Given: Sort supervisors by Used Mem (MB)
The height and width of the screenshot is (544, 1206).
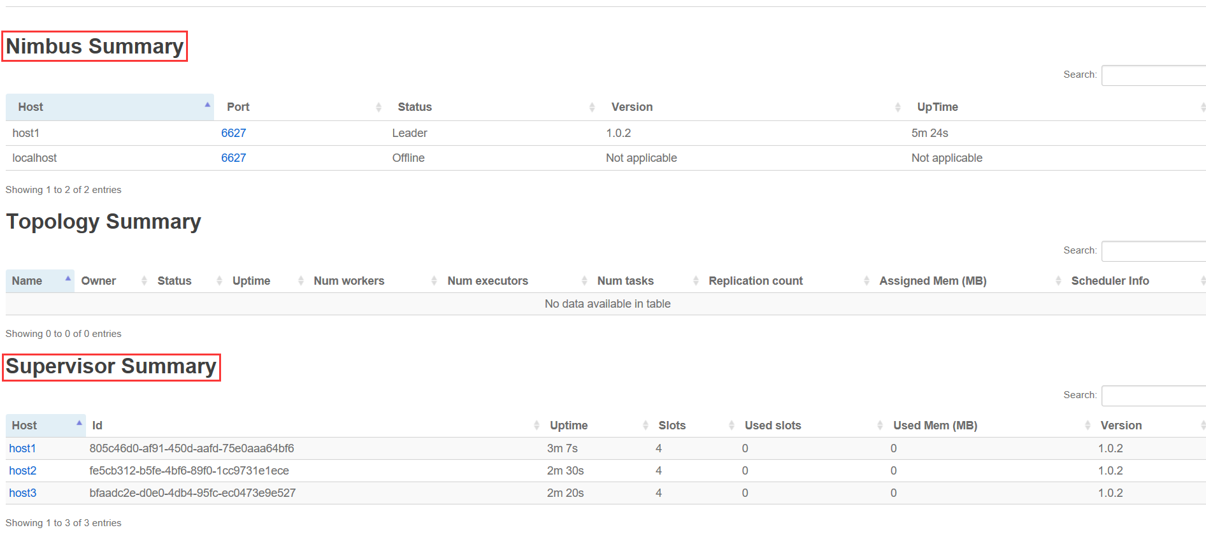Looking at the screenshot, I should pyautogui.click(x=935, y=426).
